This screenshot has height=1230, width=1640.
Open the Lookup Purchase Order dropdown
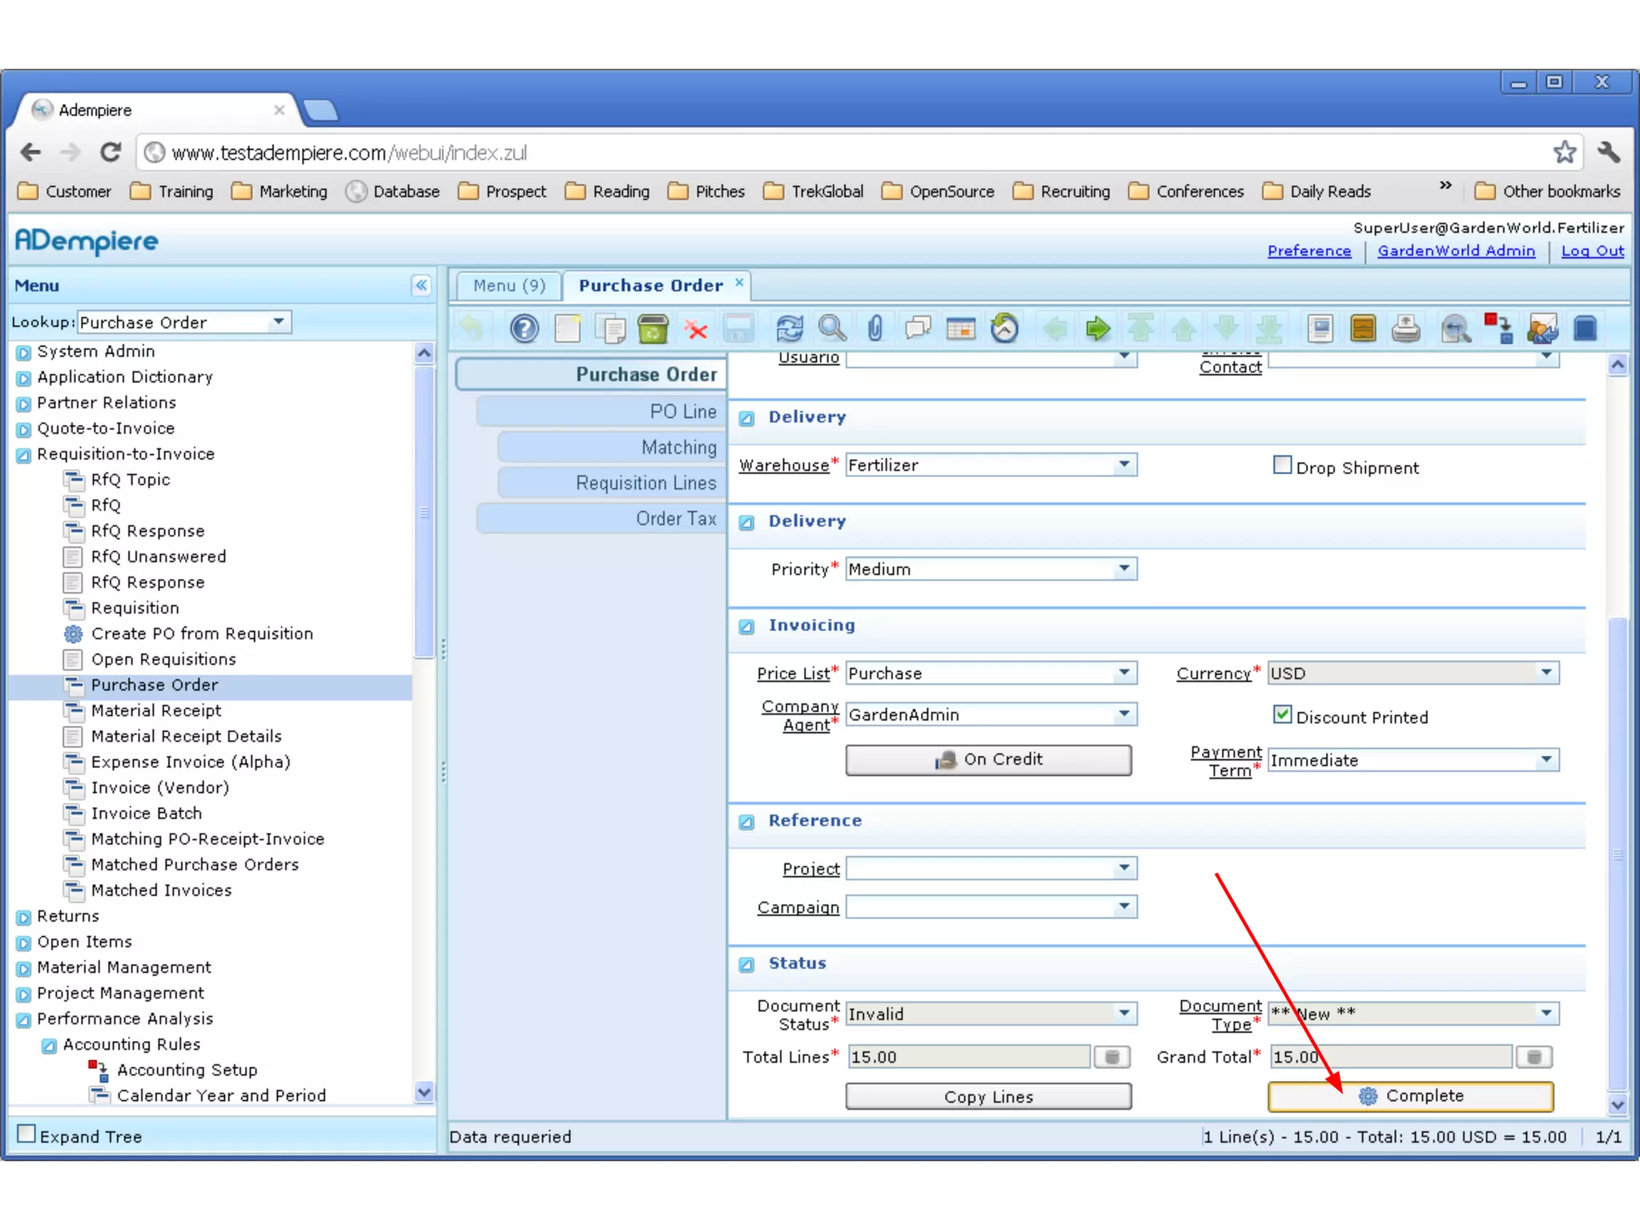[278, 322]
